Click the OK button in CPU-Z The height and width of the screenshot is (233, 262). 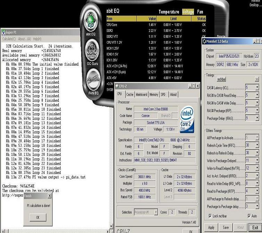(x=191, y=231)
